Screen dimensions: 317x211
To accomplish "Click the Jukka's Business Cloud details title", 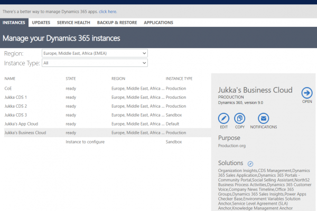I will pos(255,90).
